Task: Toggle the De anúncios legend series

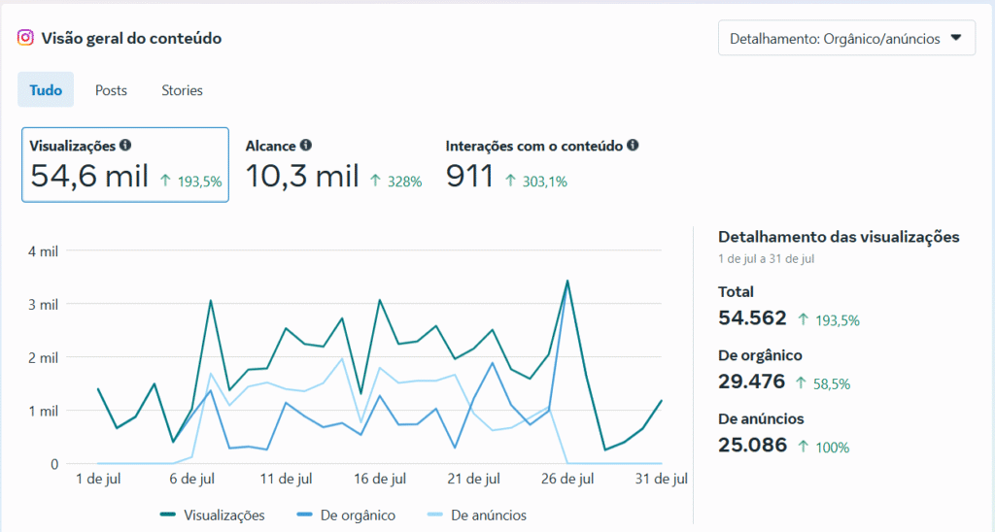Action: [477, 515]
